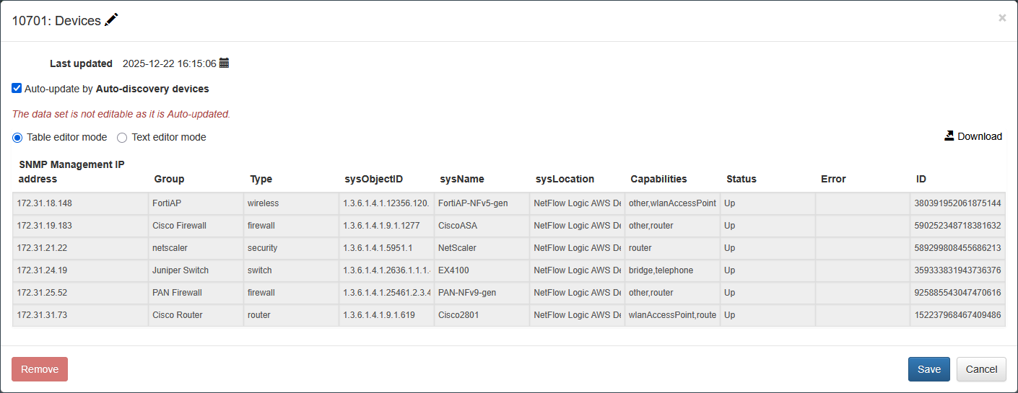Select Table editor mode radio button
1018x393 pixels.
pyautogui.click(x=17, y=137)
